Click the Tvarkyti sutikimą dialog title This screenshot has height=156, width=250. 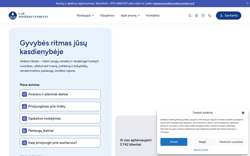click(x=202, y=113)
